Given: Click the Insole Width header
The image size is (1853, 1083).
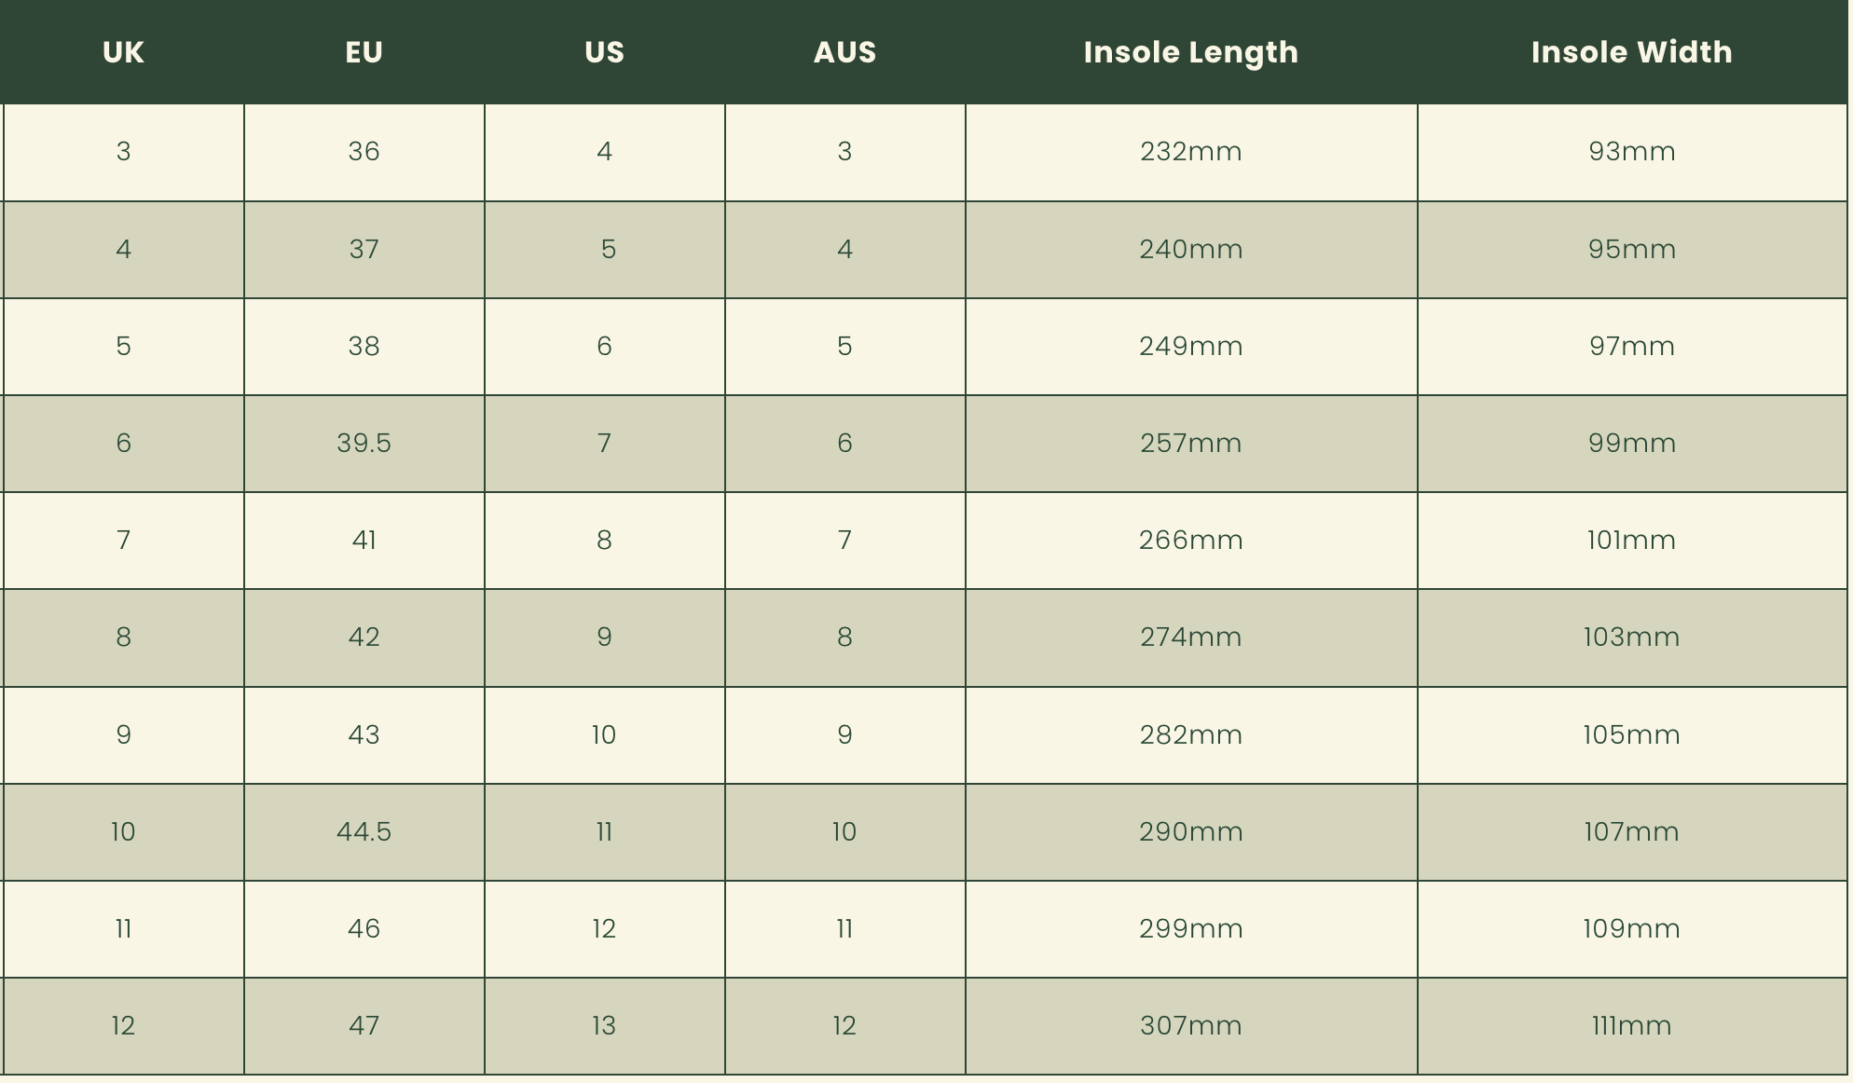Looking at the screenshot, I should pos(1631,52).
